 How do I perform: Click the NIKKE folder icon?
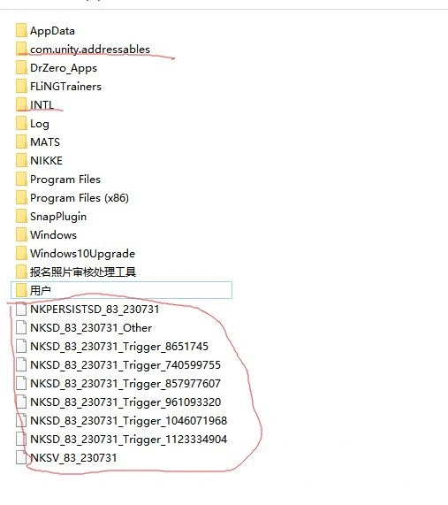[21, 160]
